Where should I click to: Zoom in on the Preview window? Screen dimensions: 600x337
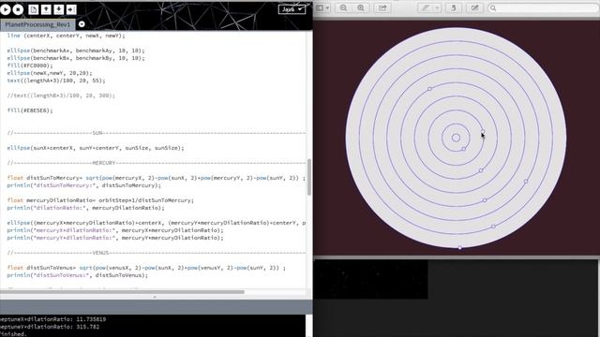coord(361,7)
